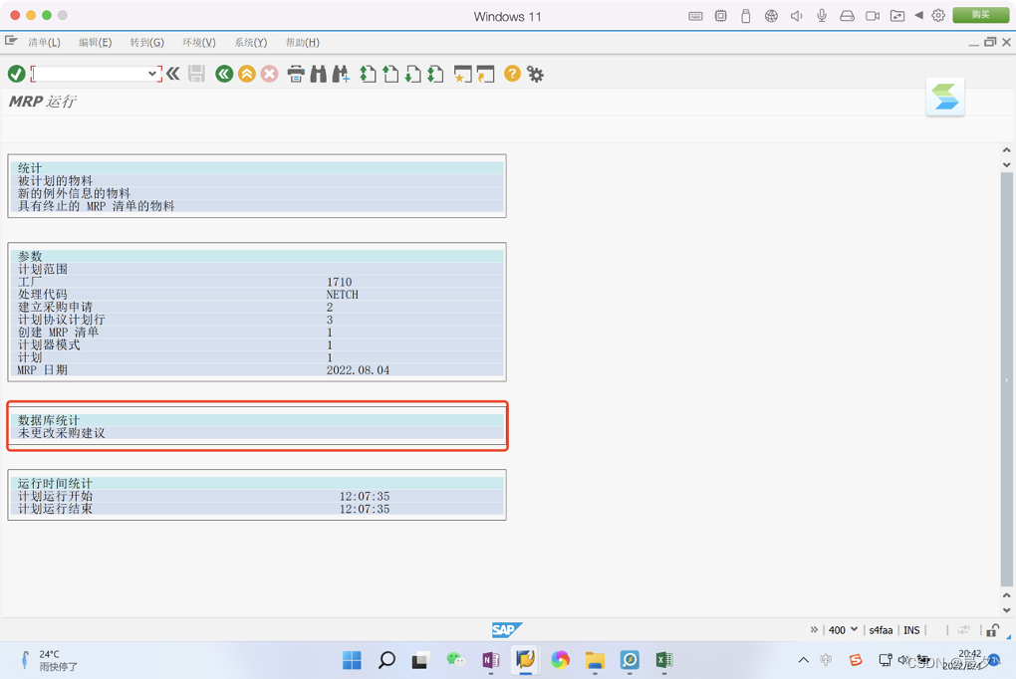1016x679 pixels.
Task: Click the Save toolbar icon
Action: tap(195, 73)
